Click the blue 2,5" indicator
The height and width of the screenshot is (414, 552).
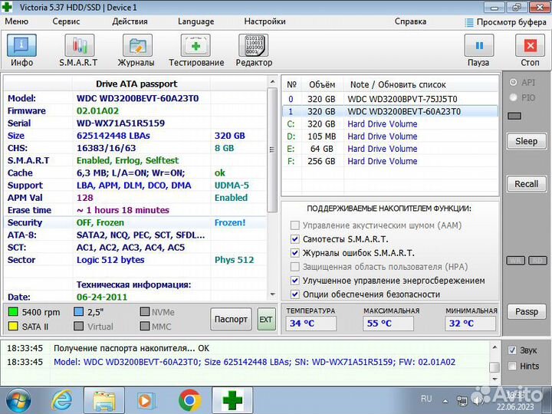tap(78, 311)
